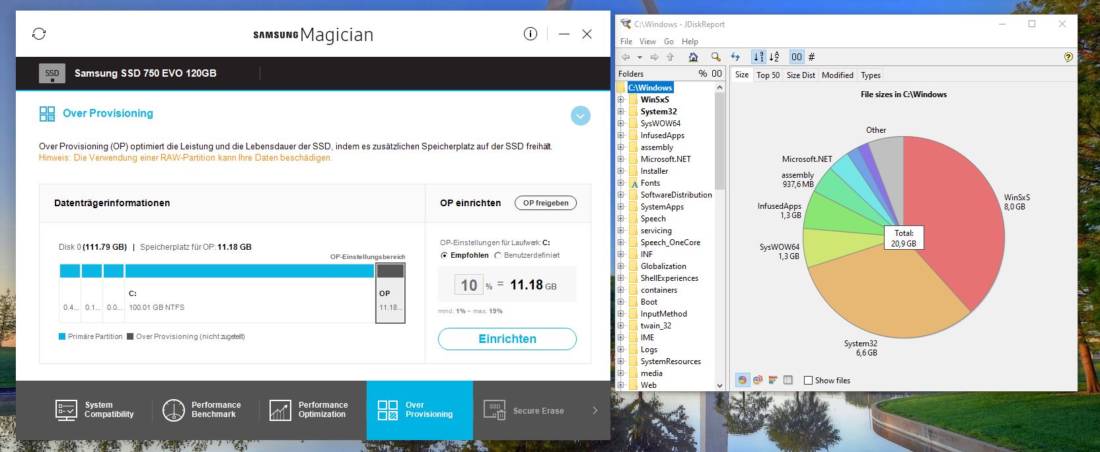Open the Help menu in JDiskReport
The height and width of the screenshot is (452, 1100).
pos(690,41)
